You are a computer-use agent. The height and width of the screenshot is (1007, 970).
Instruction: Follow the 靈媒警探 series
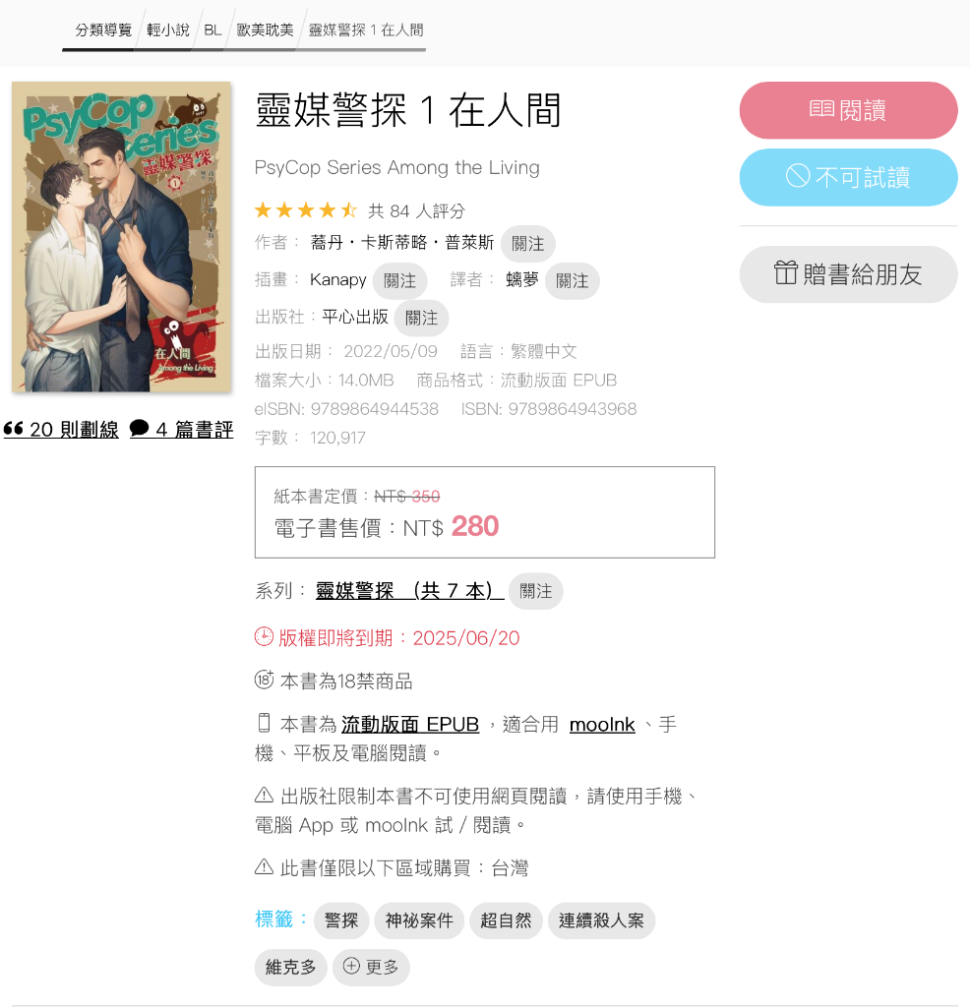point(536,591)
